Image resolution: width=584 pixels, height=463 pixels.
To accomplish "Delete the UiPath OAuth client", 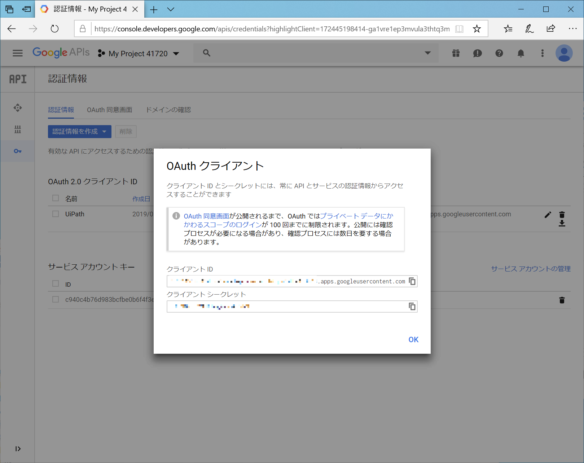I will tap(562, 215).
